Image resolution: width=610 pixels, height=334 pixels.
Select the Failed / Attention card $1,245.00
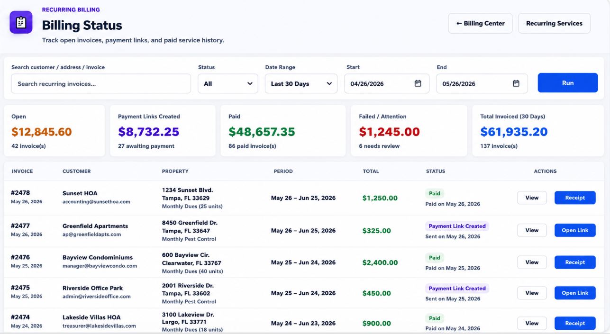click(x=409, y=131)
